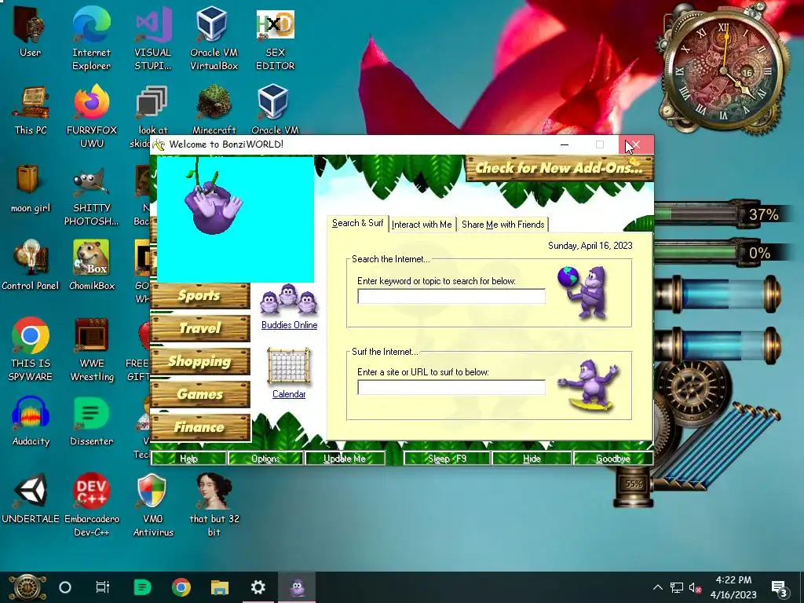
Task: Open Control Panel desktop icon
Action: click(x=31, y=265)
